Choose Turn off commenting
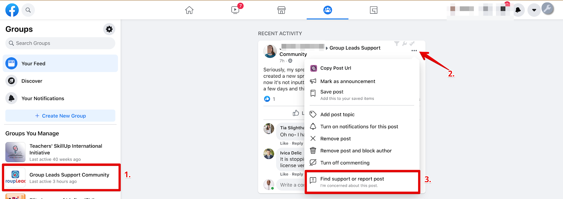 point(362,163)
